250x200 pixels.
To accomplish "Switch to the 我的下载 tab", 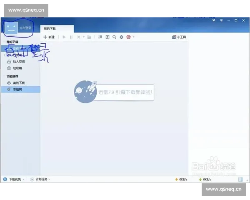I will (50, 28).
